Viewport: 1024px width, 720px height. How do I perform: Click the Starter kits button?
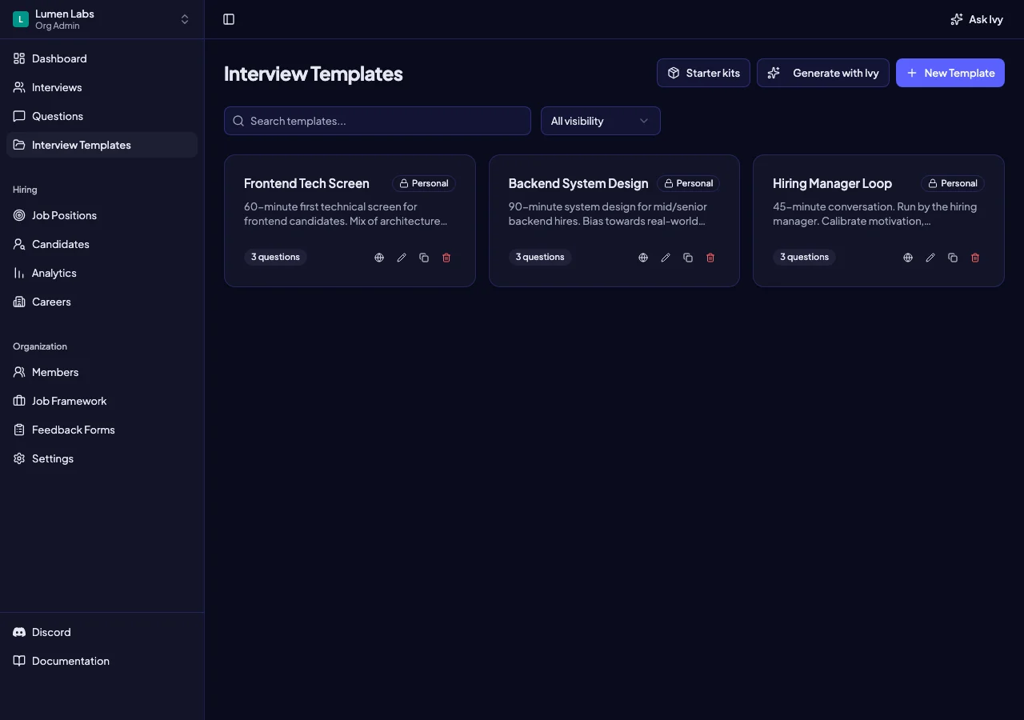pos(703,73)
